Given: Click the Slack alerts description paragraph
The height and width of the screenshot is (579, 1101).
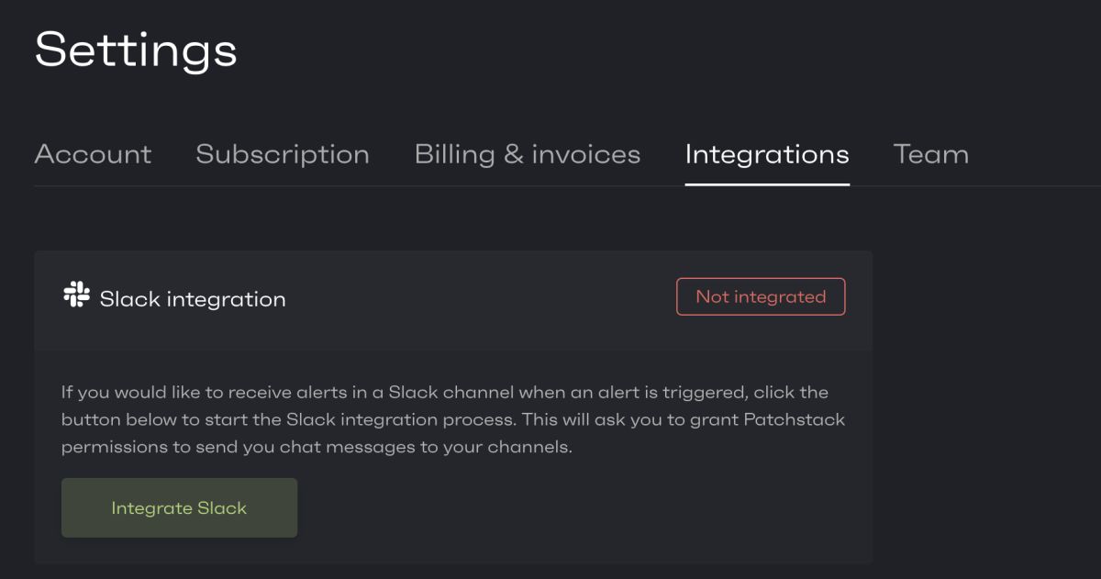Looking at the screenshot, I should (x=453, y=420).
